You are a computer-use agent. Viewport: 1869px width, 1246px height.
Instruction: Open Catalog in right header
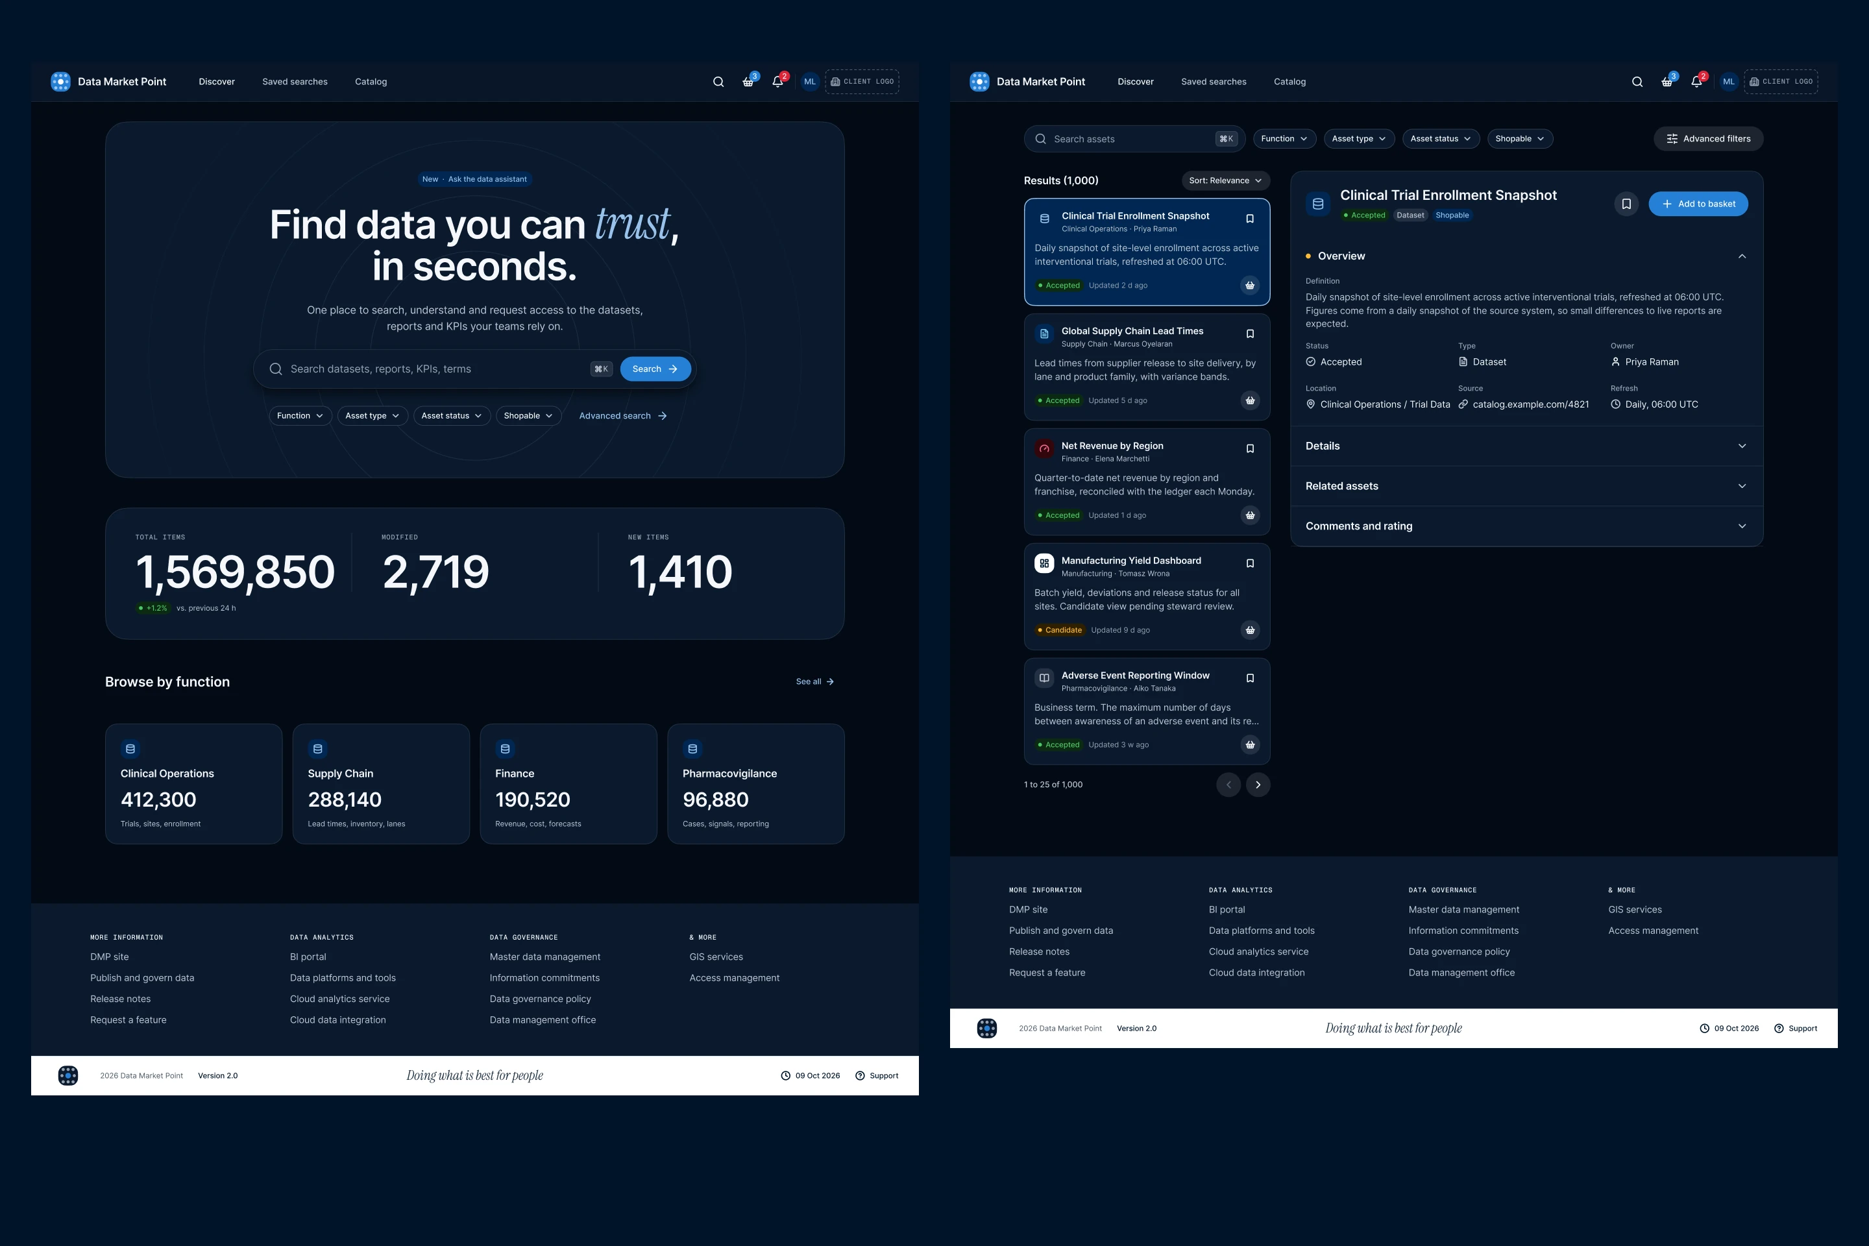coord(1289,82)
